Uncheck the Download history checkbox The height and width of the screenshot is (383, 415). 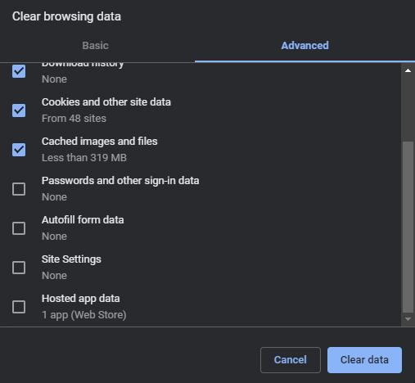click(x=19, y=71)
